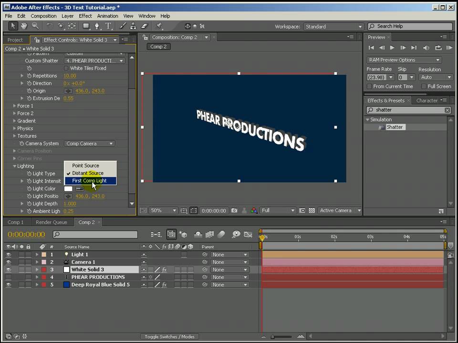Collapse the Lighting property group
This screenshot has width=458, height=343.
click(x=14, y=166)
